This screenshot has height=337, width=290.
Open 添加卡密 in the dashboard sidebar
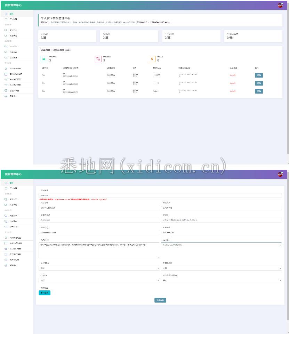coord(17,36)
